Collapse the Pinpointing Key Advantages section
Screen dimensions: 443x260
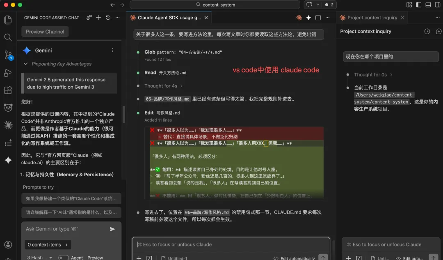pos(25,64)
